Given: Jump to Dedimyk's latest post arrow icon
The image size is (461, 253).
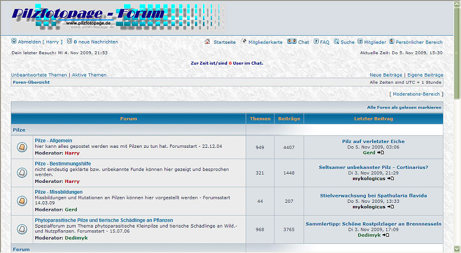Looking at the screenshot, I should [x=386, y=235].
